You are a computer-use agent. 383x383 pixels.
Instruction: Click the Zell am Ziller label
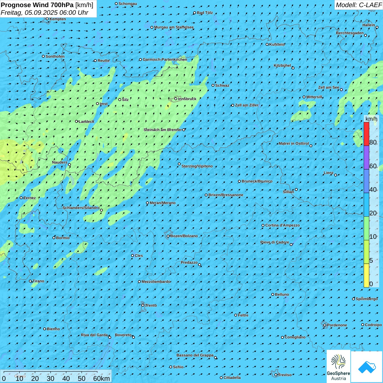(246, 105)
